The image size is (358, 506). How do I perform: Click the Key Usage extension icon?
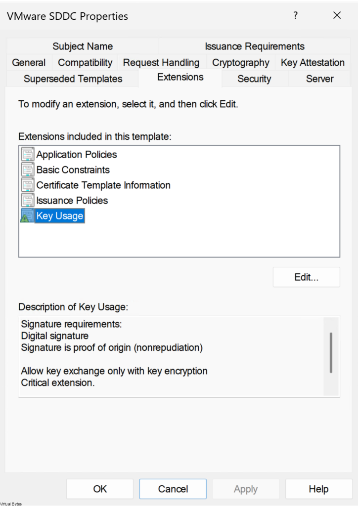click(x=27, y=216)
